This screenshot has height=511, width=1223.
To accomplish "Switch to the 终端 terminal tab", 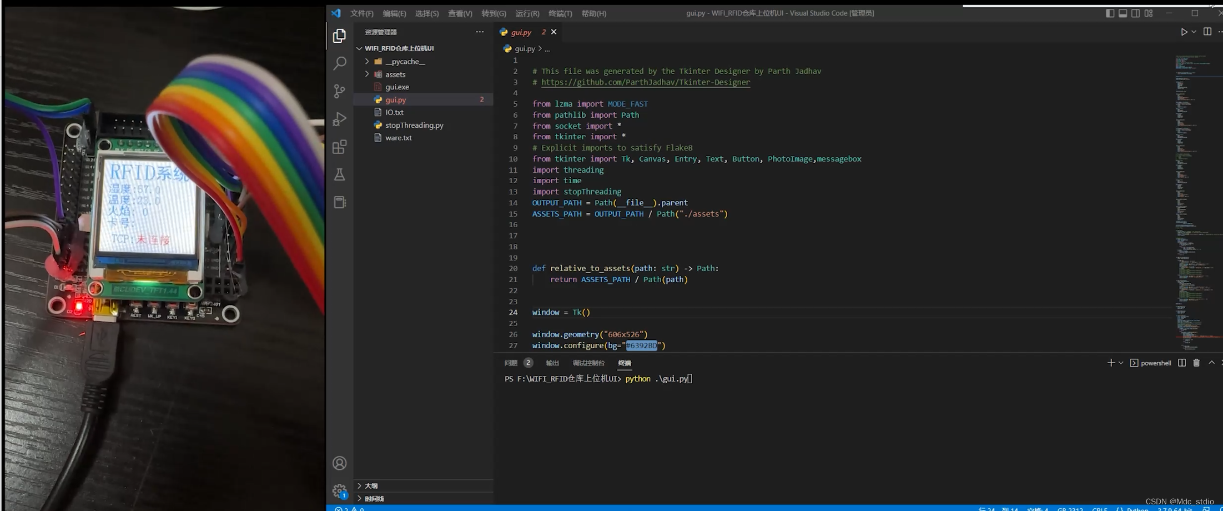I will tap(625, 363).
